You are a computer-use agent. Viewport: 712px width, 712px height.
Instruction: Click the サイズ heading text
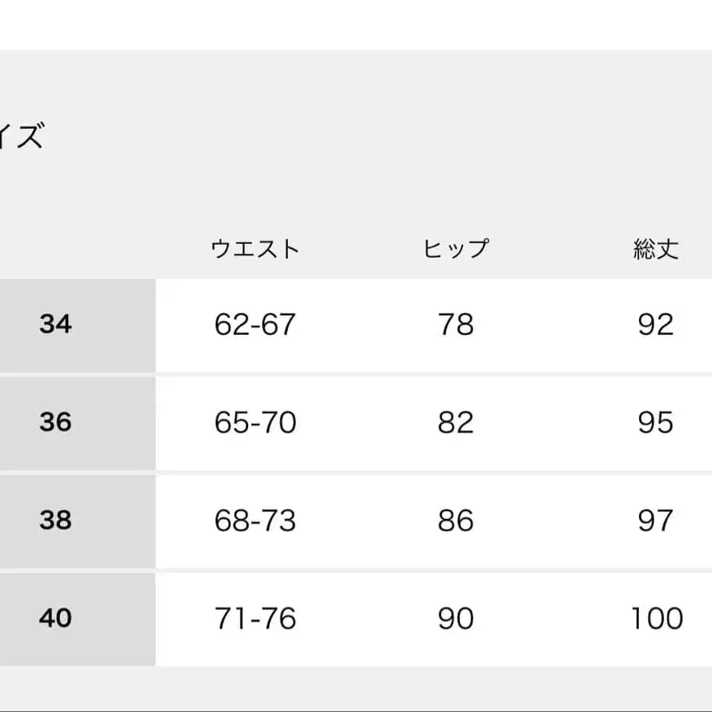point(21,137)
